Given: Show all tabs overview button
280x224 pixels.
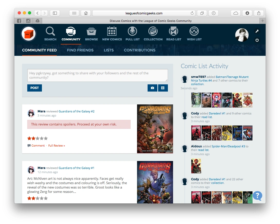Looking at the screenshot, I should [202, 13].
